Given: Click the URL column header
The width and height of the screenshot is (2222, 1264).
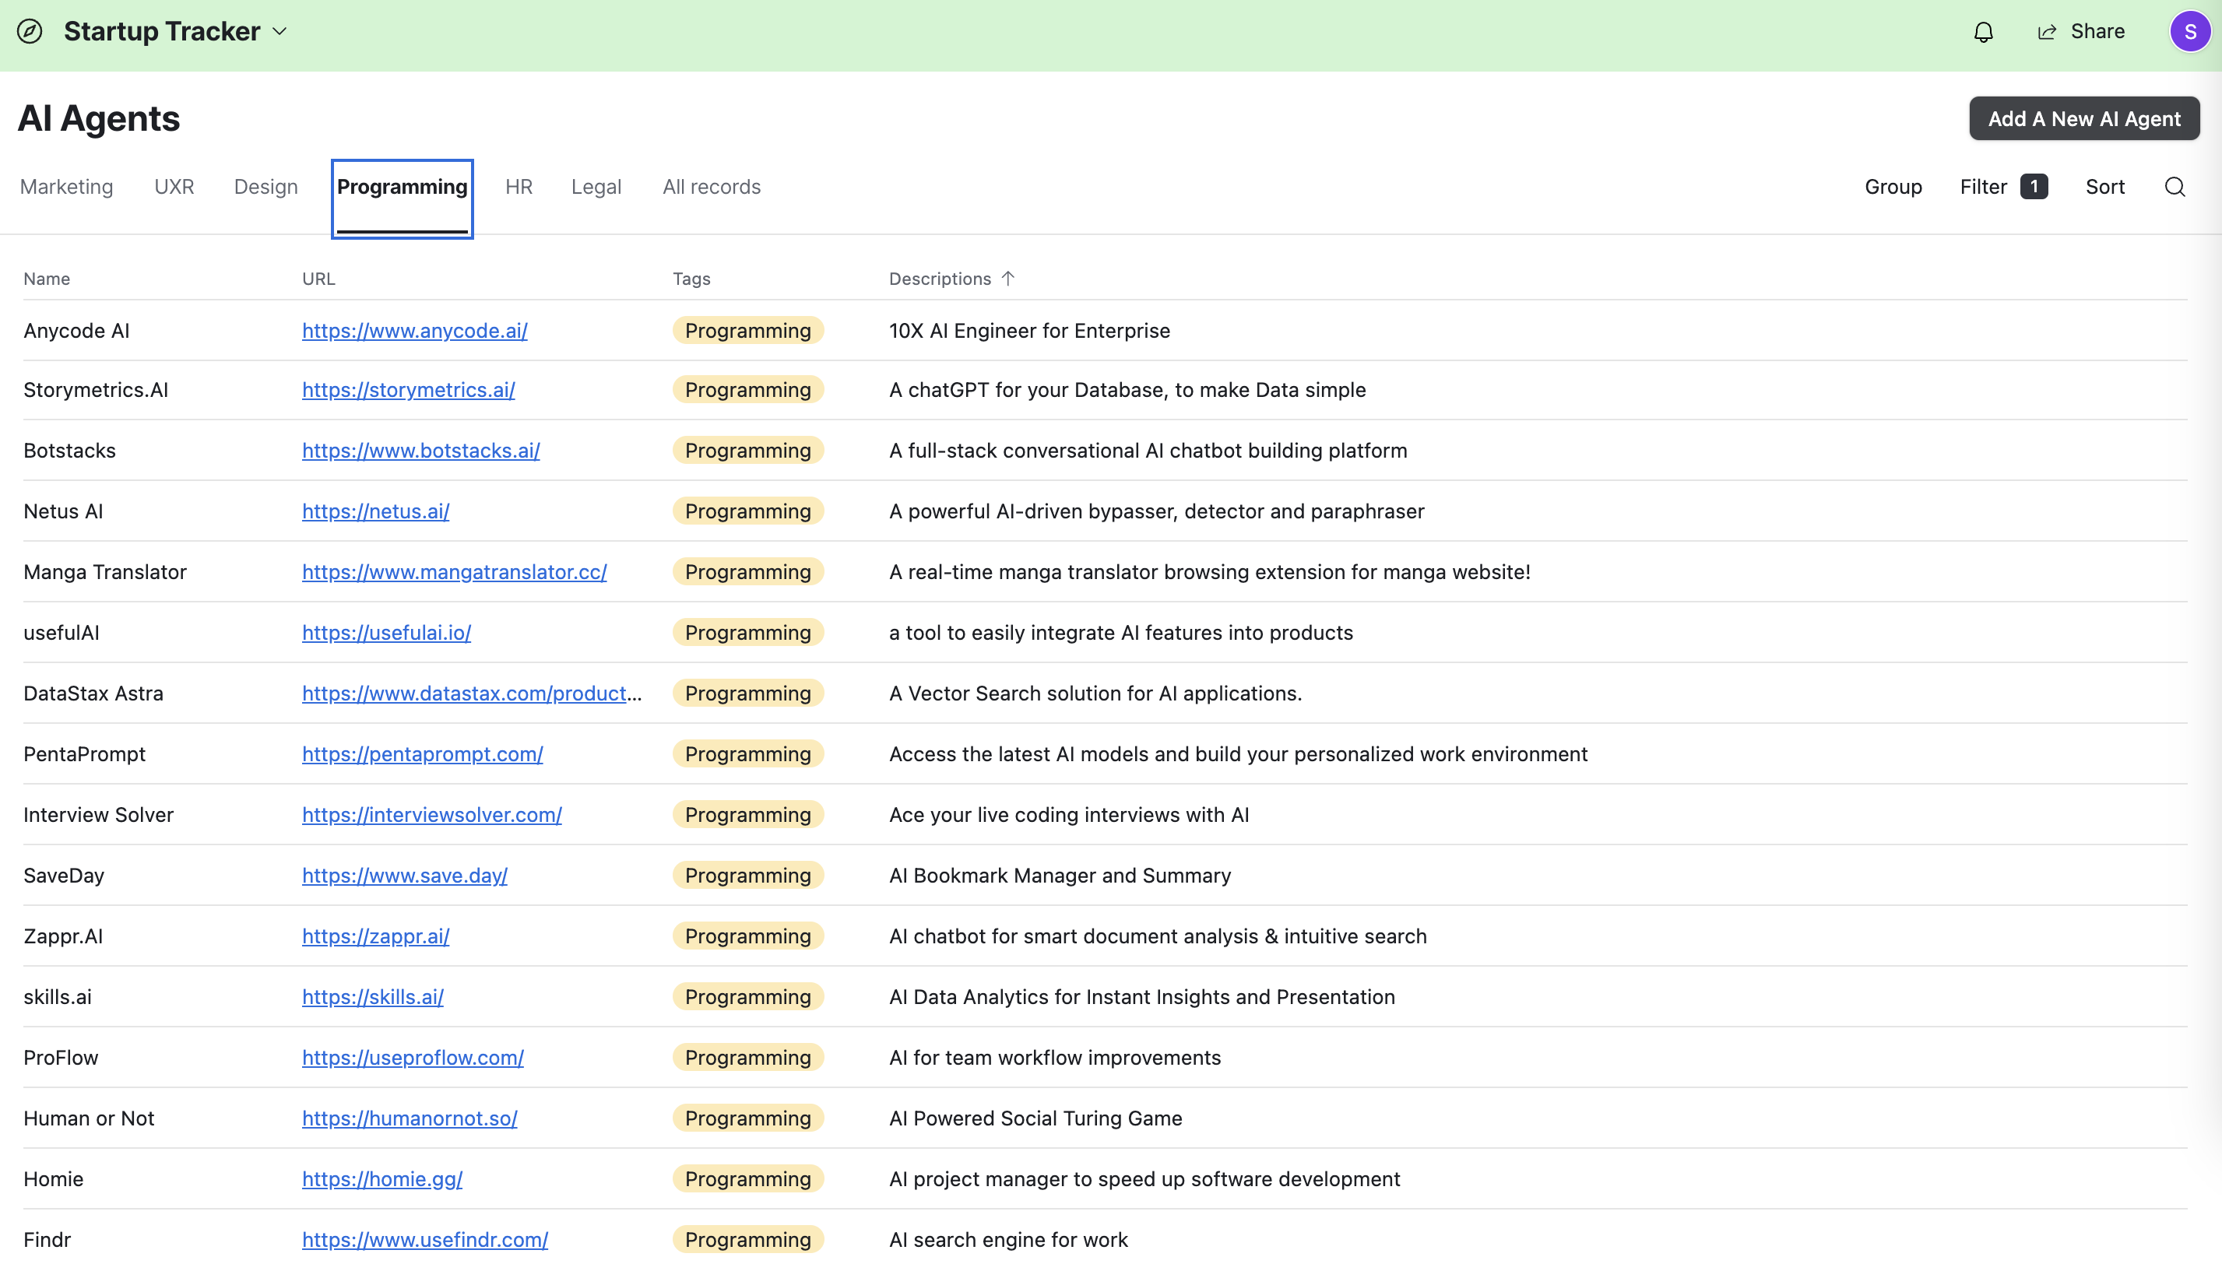Looking at the screenshot, I should pos(318,279).
